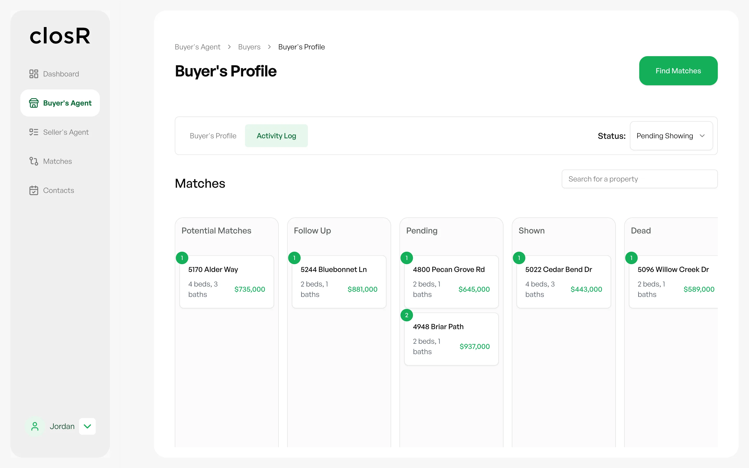Open Seller's Agent in the sidebar
749x468 pixels.
60,132
